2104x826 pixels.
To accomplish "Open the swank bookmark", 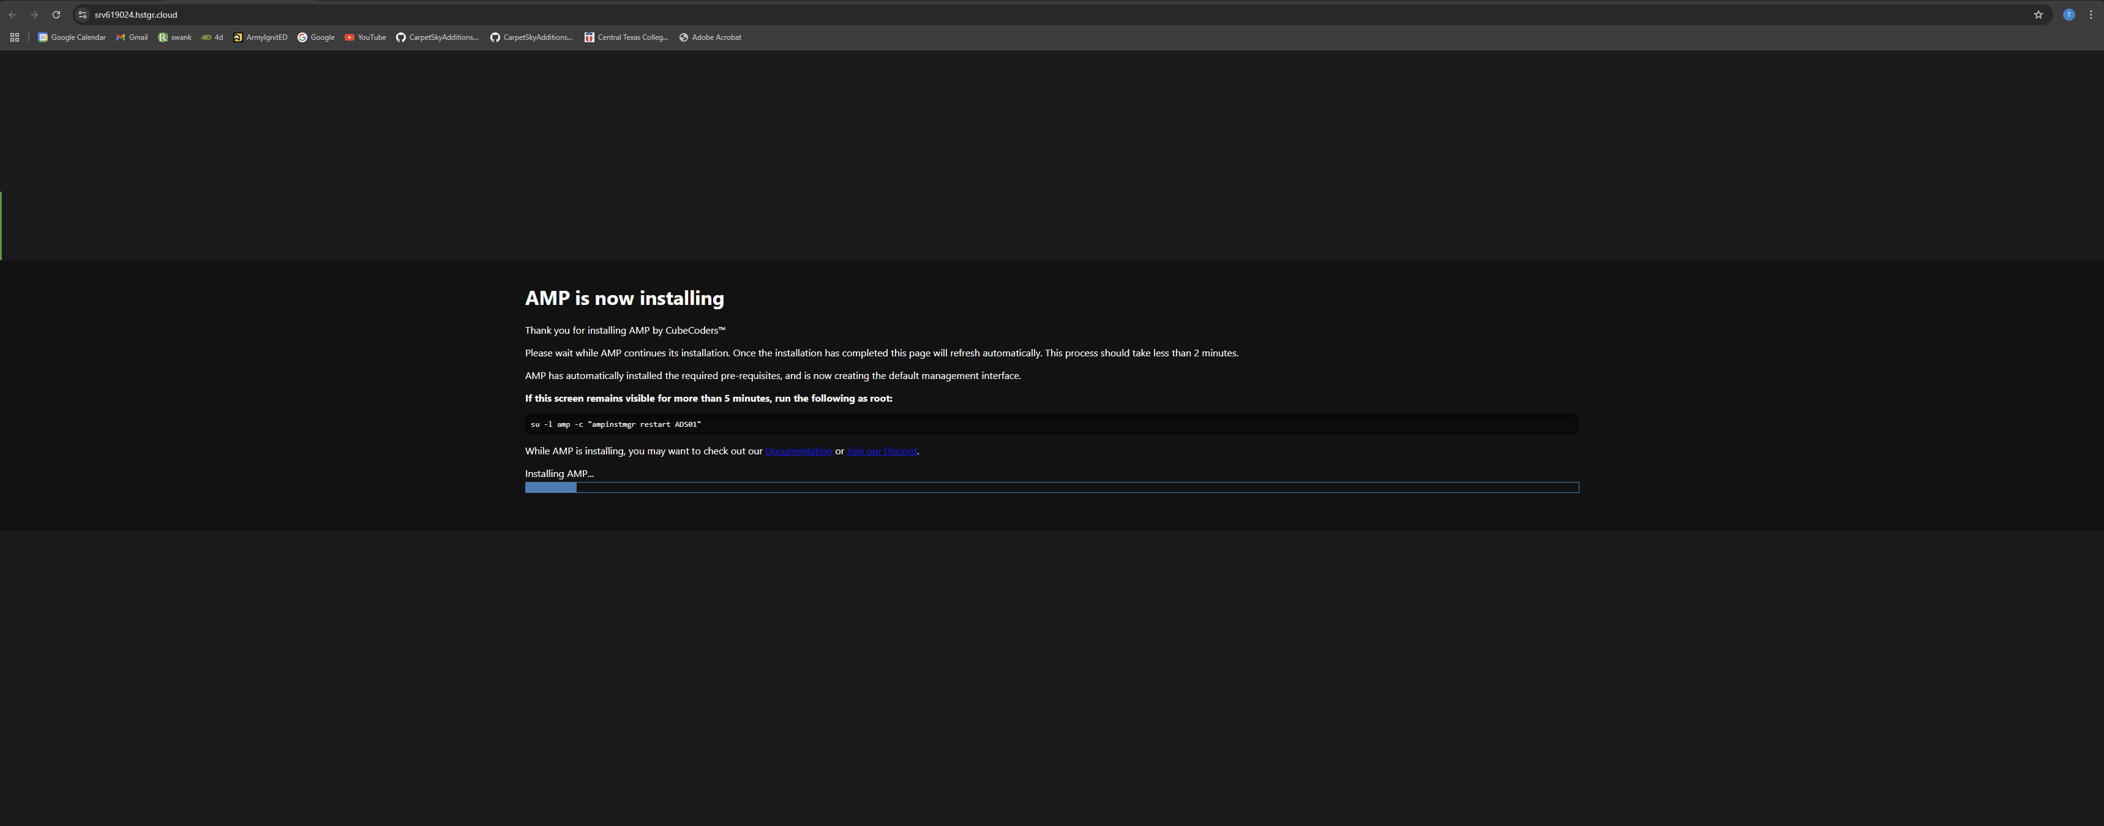I will (x=175, y=37).
